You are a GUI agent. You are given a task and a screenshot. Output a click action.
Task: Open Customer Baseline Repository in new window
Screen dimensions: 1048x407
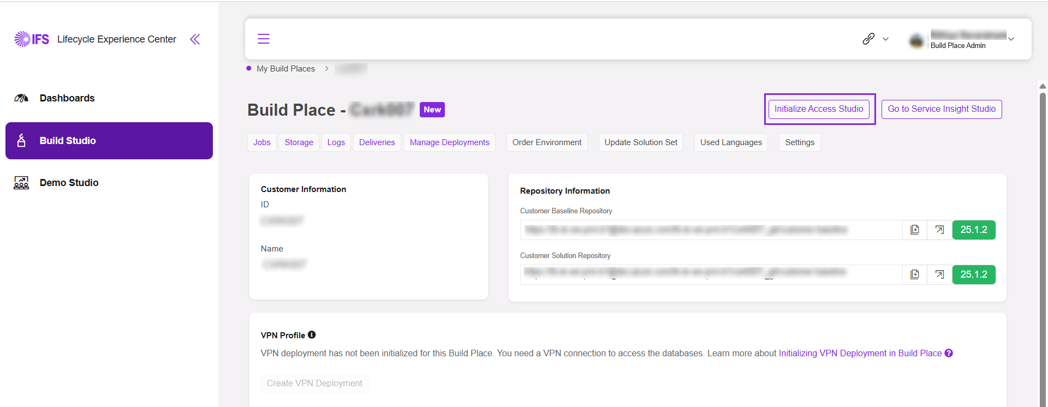(x=939, y=230)
